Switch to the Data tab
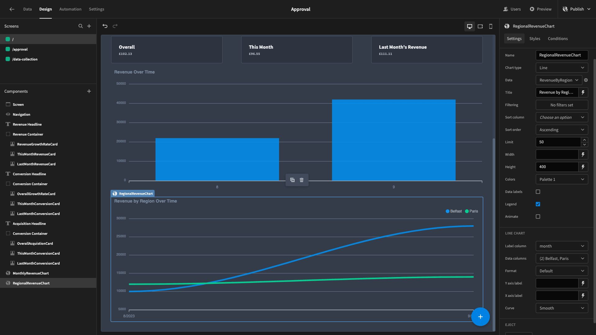Screen dimensions: 596x335 coord(27,9)
